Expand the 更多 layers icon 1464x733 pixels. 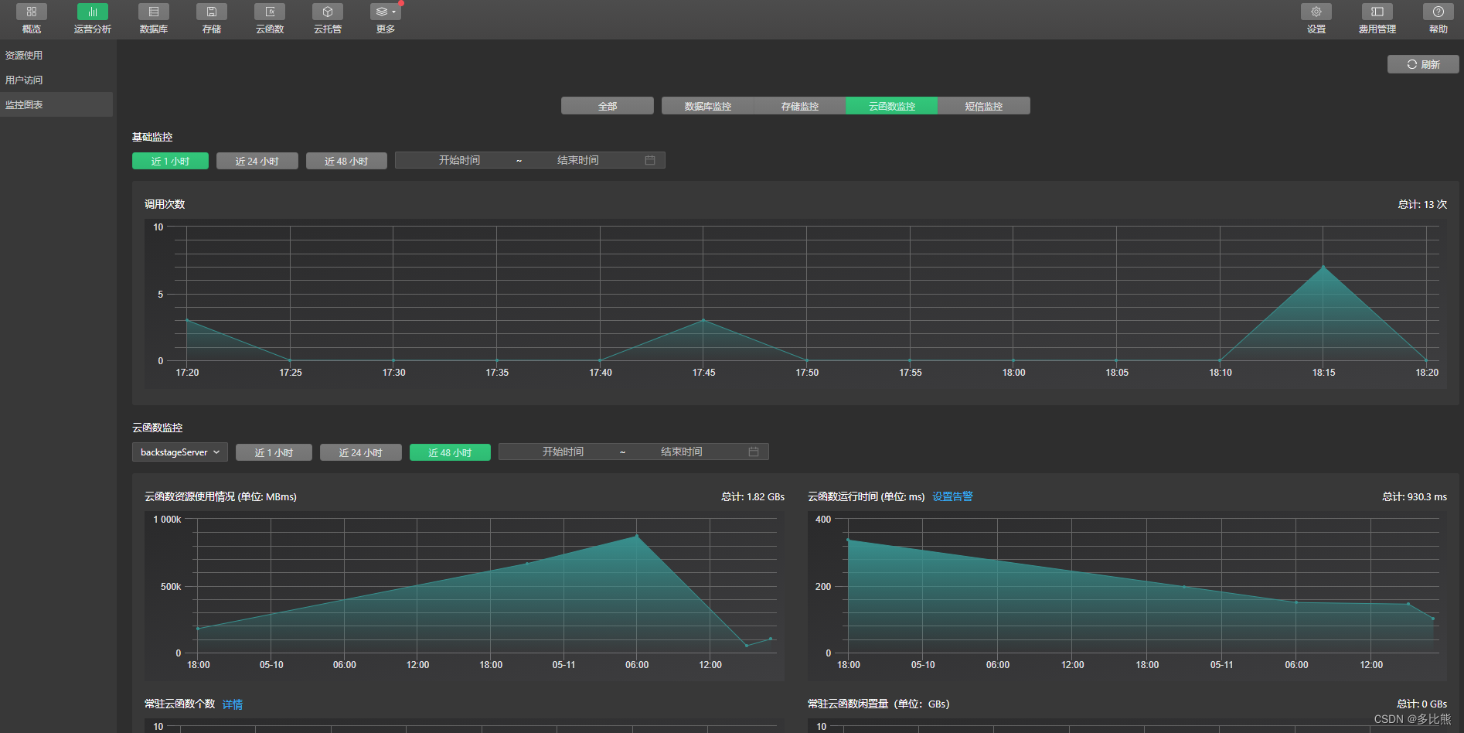click(x=386, y=12)
